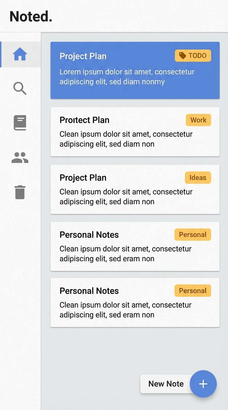This screenshot has height=410, width=228.
Task: Select the Home tab in the navigation rail
Action: (20, 54)
